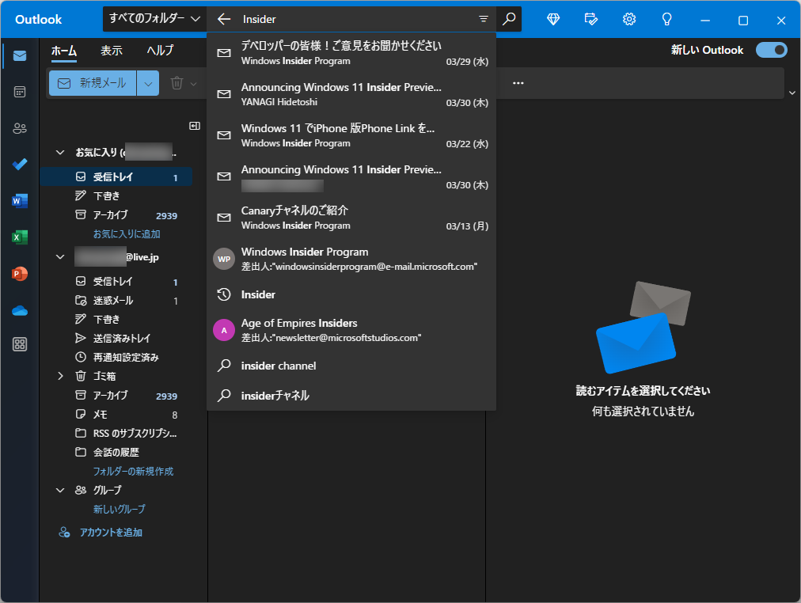Collapse the グループ section
This screenshot has width=801, height=603.
(x=60, y=490)
